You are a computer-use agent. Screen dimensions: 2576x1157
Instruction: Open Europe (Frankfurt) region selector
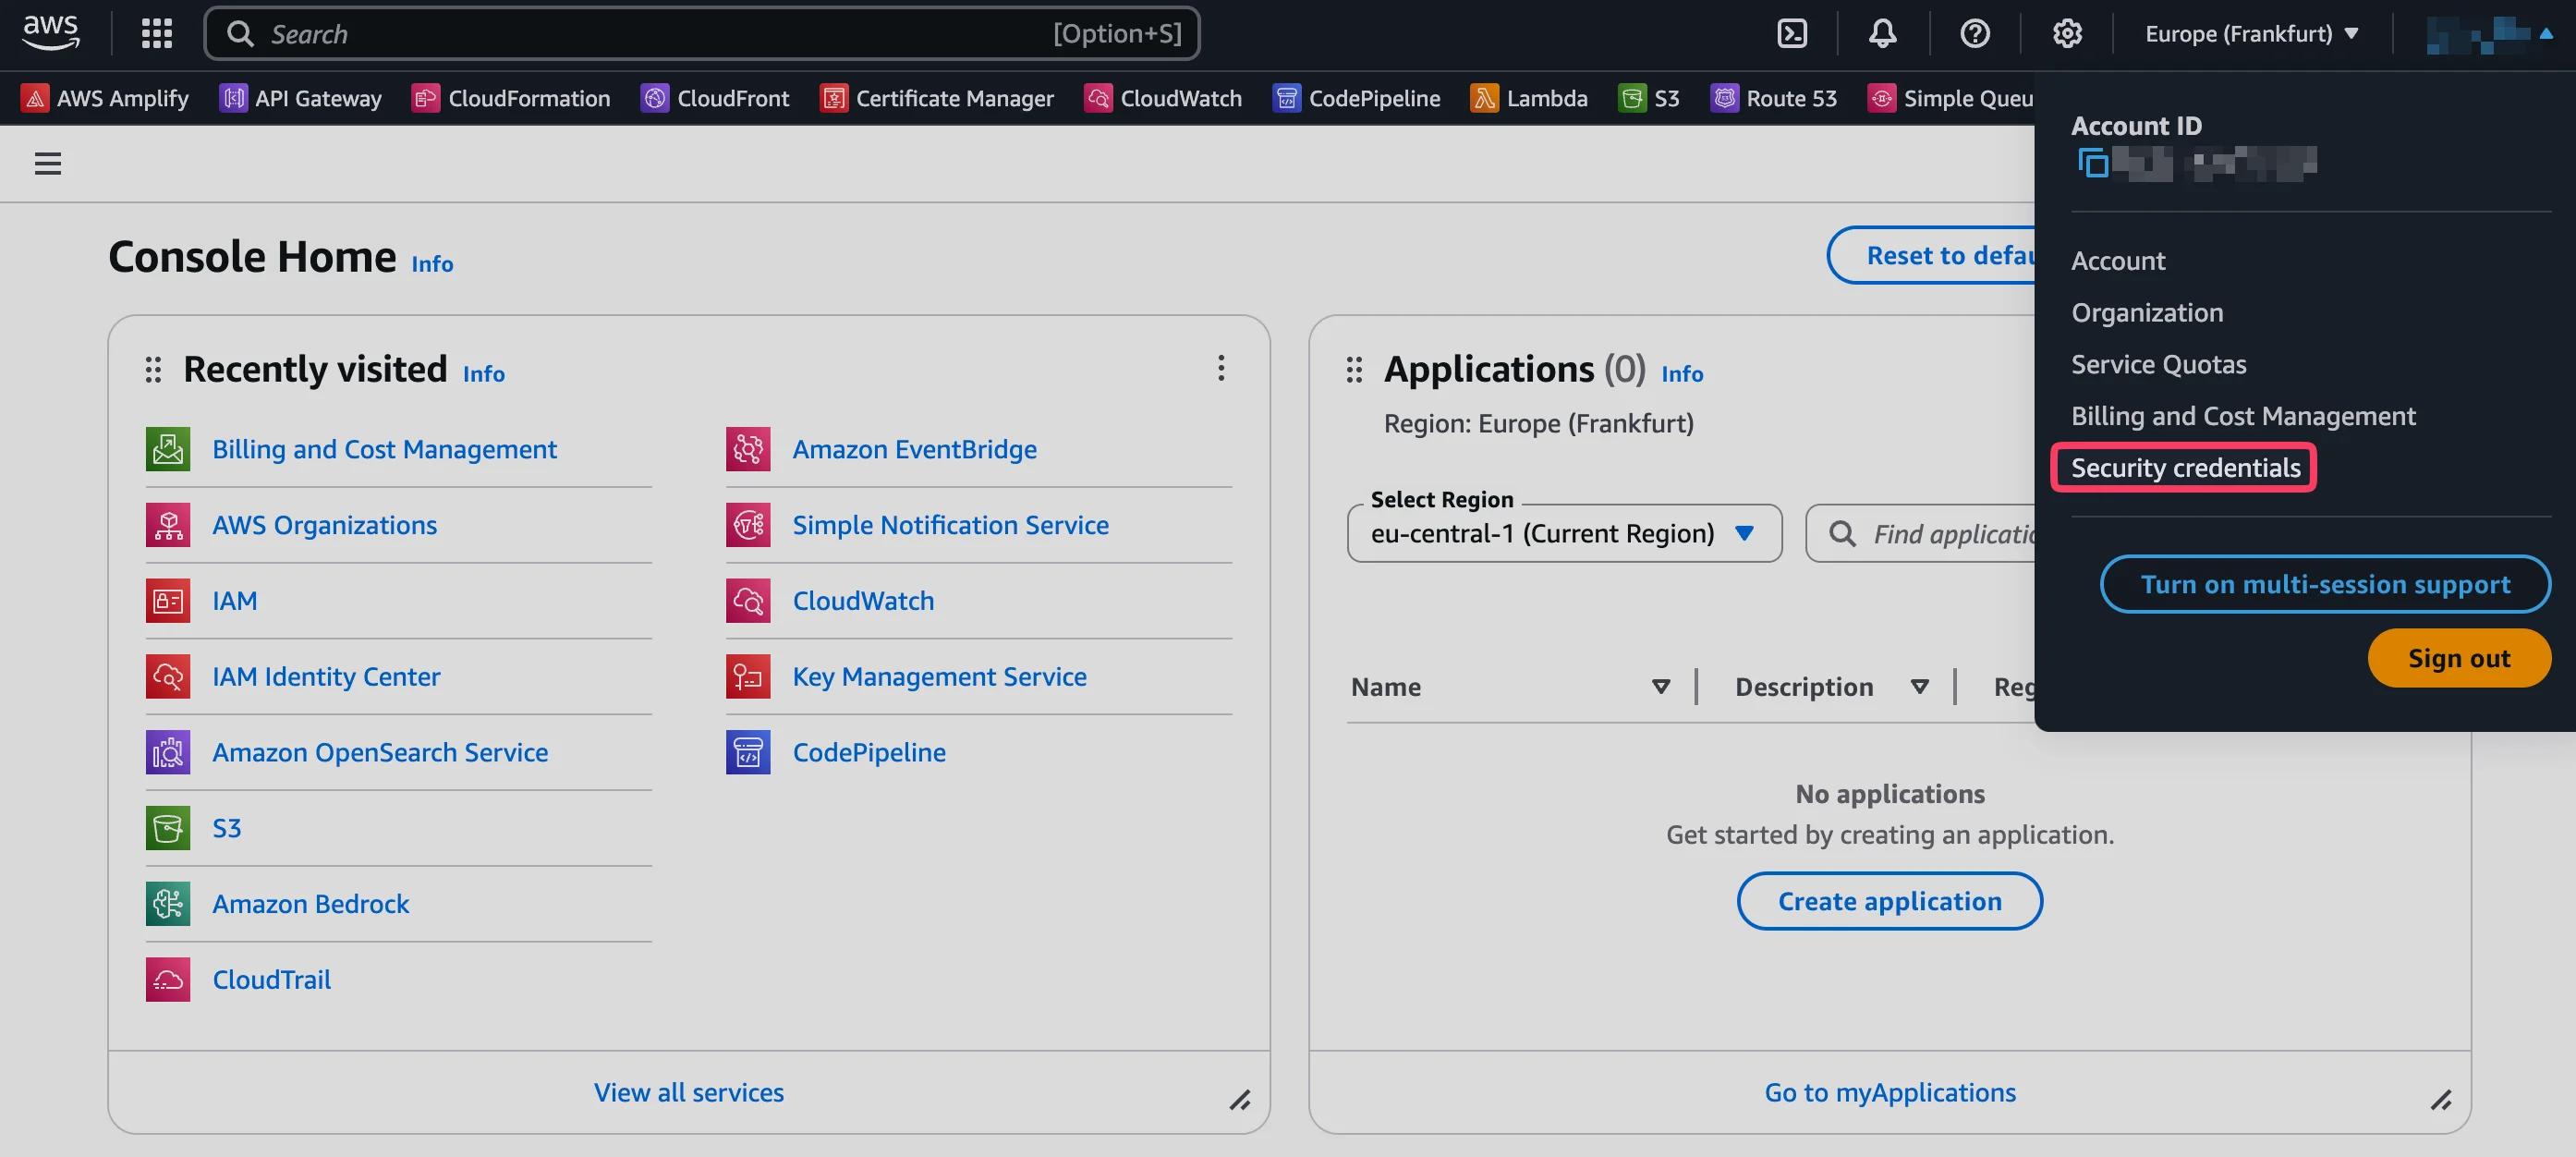point(2252,33)
